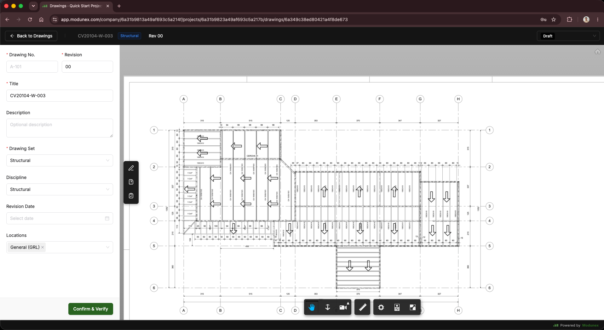Select the Pan hand tool

click(x=312, y=307)
